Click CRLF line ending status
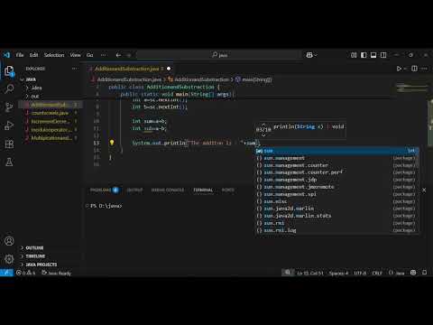Viewport: 433px width, 325px height. 377,273
